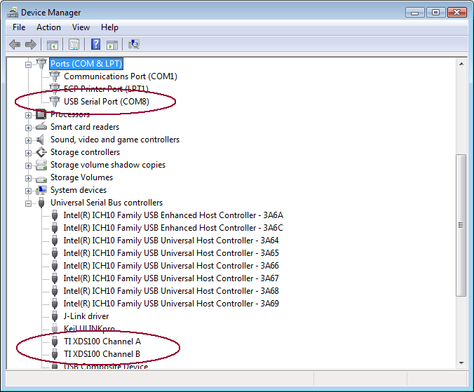Select TI XDS100 Channel A entry

[102, 342]
